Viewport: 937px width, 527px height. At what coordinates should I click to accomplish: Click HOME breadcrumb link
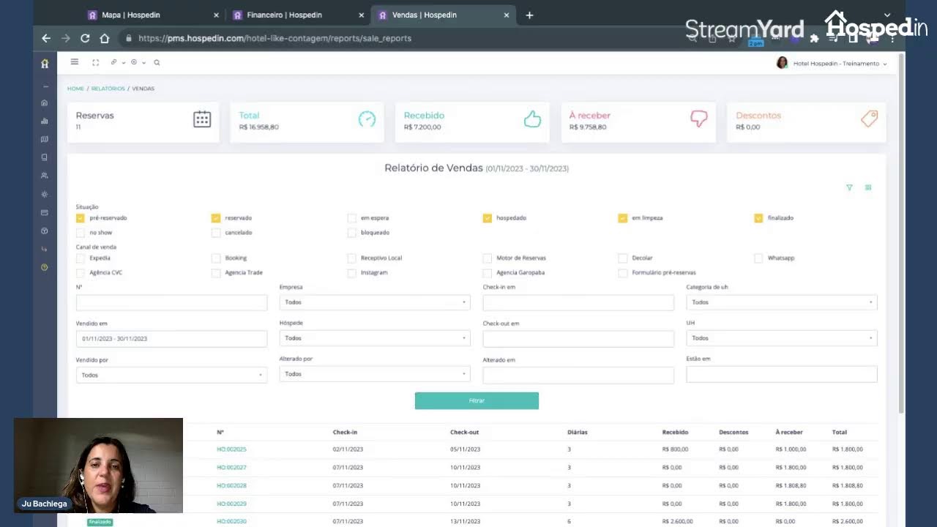tap(75, 89)
